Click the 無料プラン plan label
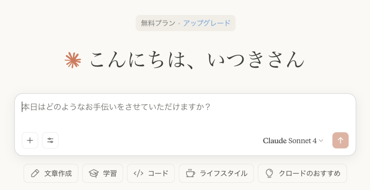The height and width of the screenshot is (190, 370). click(x=158, y=23)
